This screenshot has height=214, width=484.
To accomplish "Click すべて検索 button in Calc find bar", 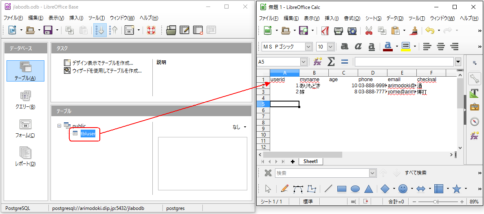I will pos(416,173).
